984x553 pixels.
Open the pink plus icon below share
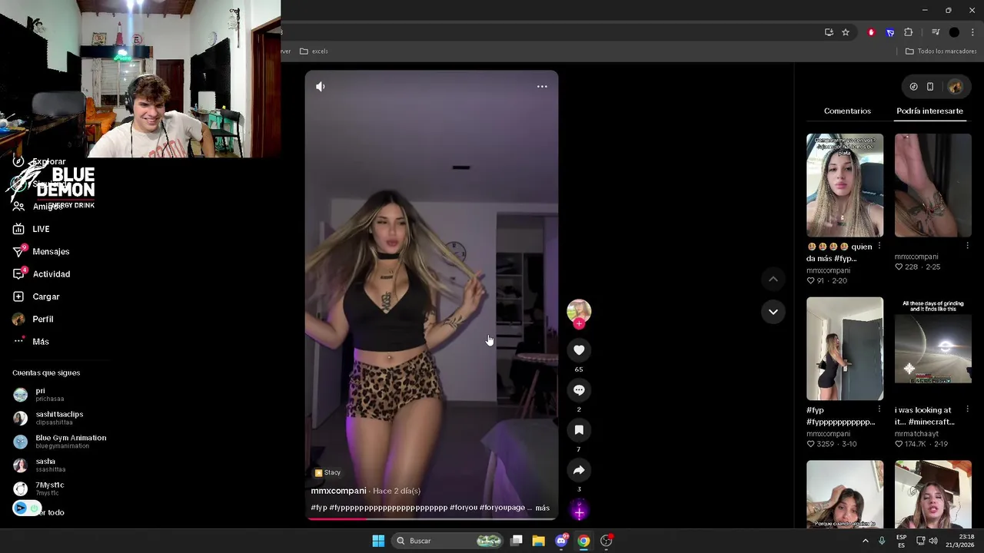tap(579, 512)
